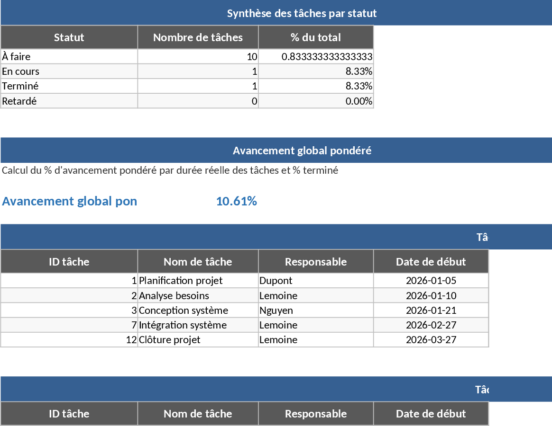The height and width of the screenshot is (426, 552).
Task: Click the "Dupont" responsable cell
Action: click(316, 281)
